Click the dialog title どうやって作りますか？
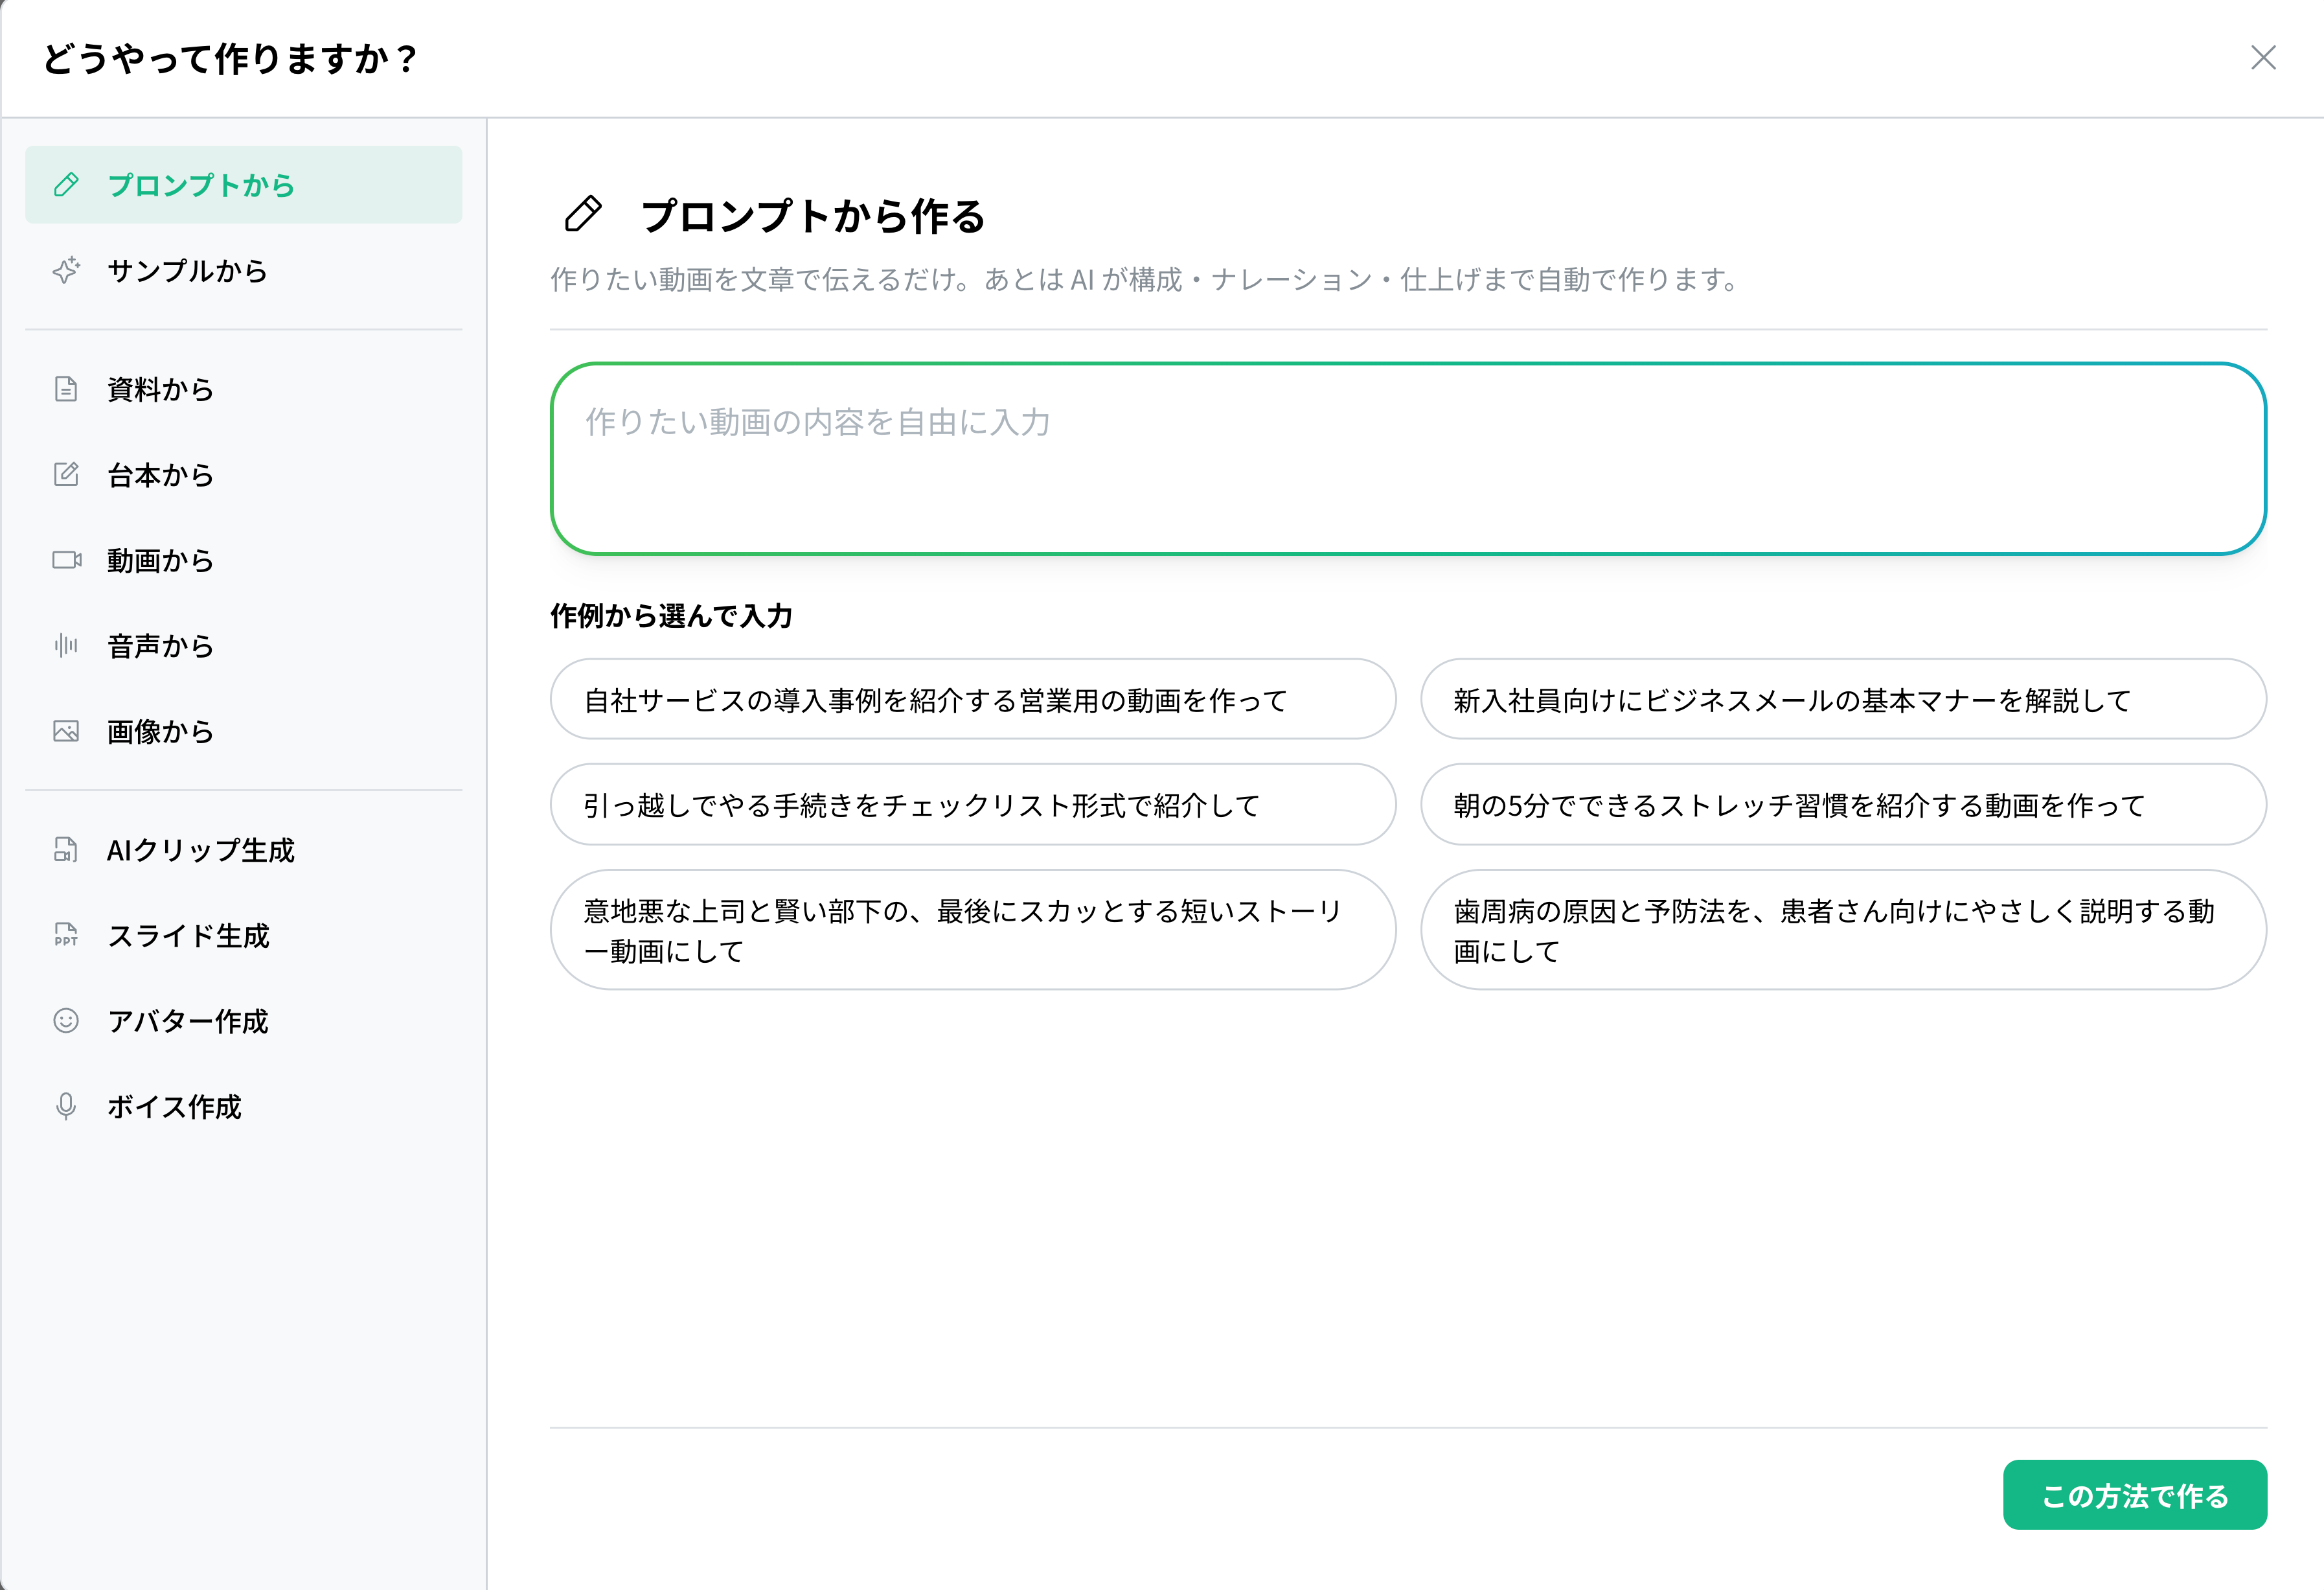Viewport: 2324px width, 1590px height. click(x=230, y=58)
